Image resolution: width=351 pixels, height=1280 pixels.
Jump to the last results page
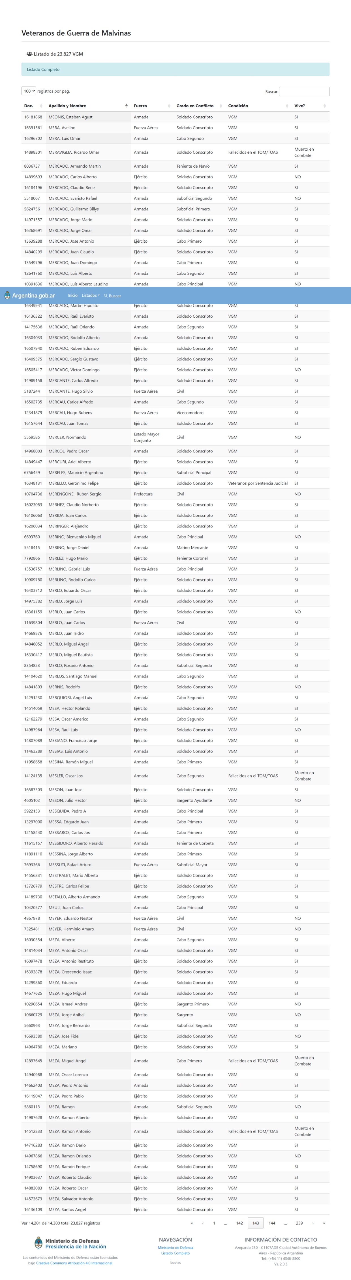[324, 1223]
